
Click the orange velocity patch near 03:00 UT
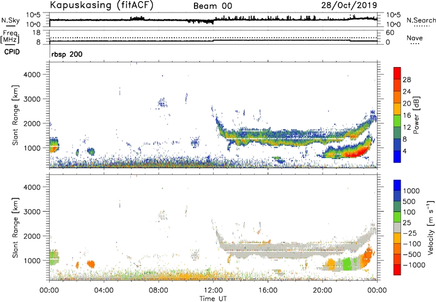(90, 264)
